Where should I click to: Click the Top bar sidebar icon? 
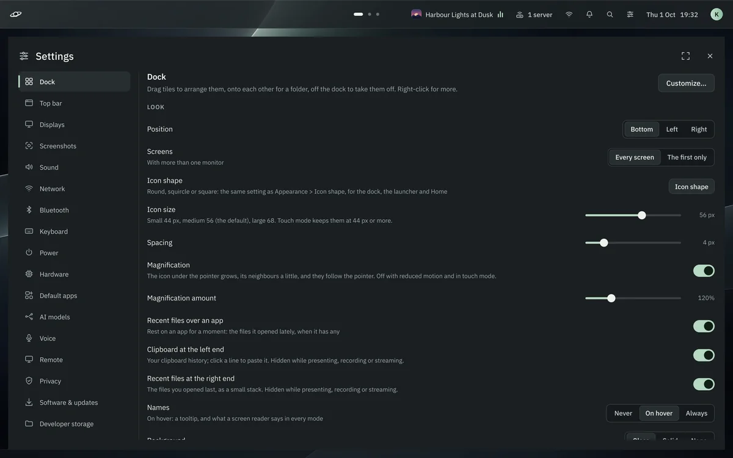pyautogui.click(x=29, y=103)
